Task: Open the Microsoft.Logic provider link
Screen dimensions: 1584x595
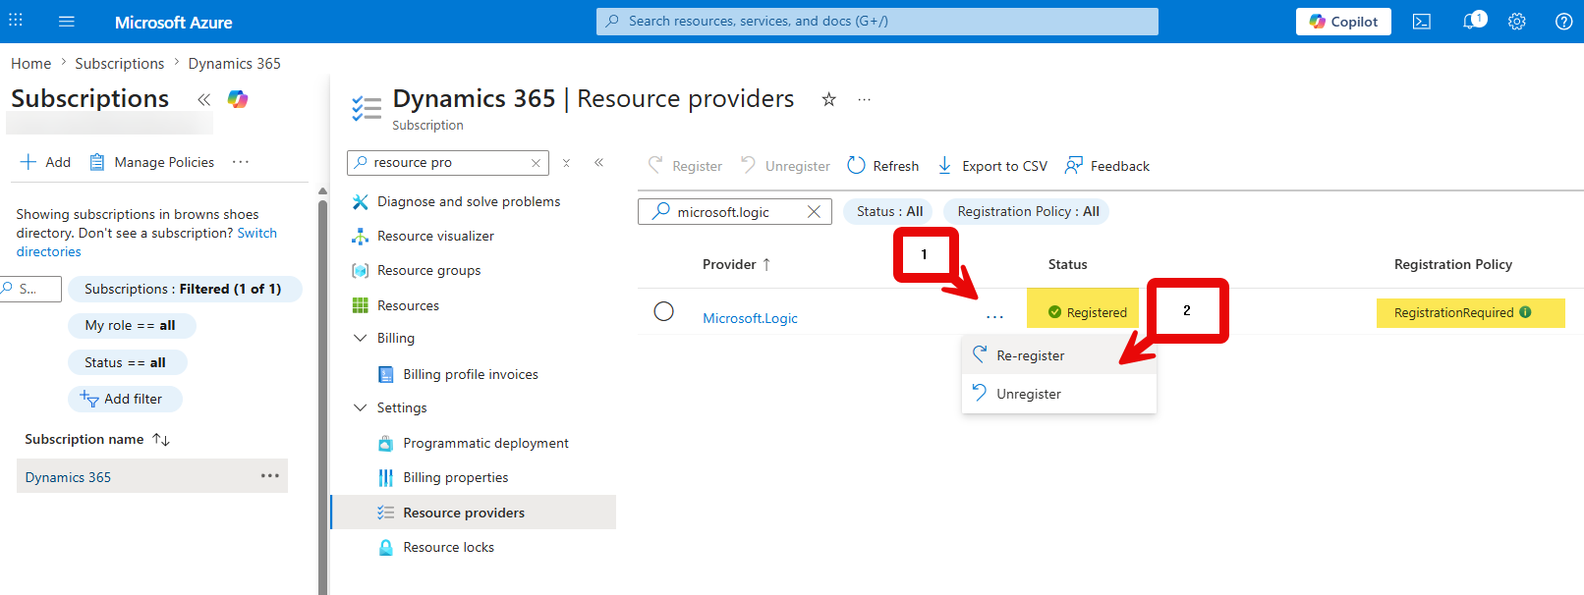Action: [750, 318]
